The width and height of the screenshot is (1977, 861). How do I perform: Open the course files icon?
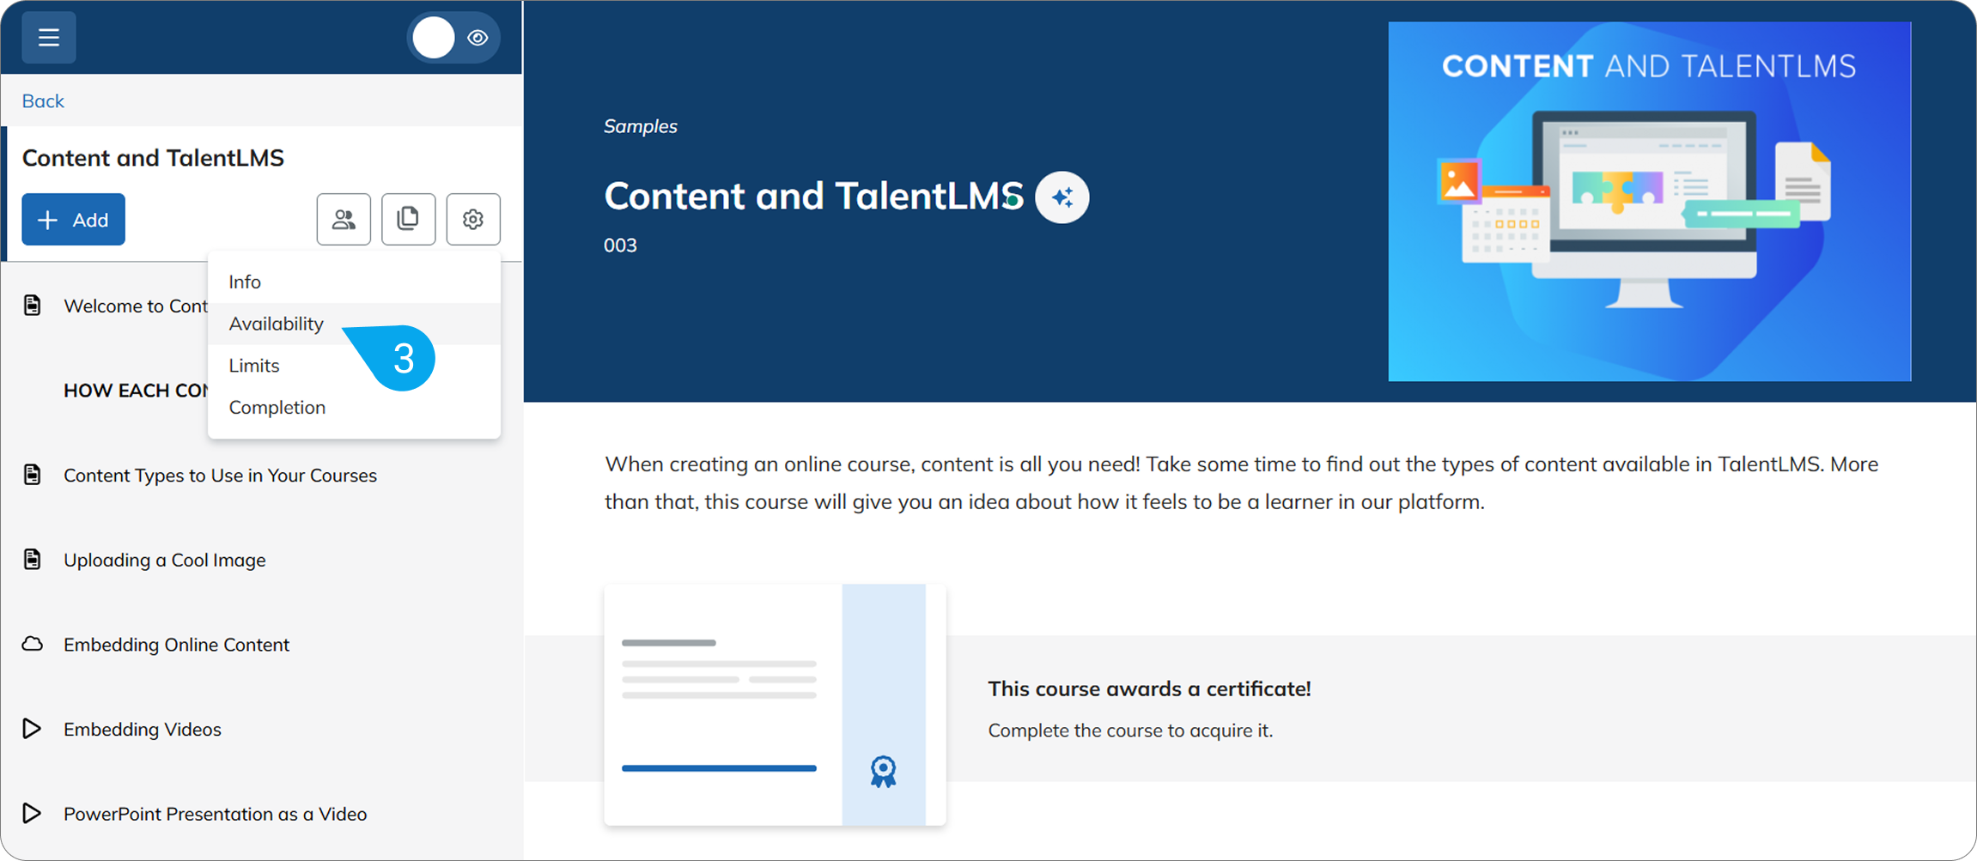pyautogui.click(x=409, y=220)
